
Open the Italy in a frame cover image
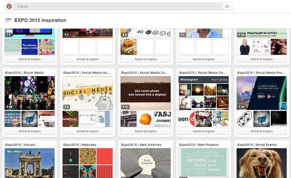pyautogui.click(x=204, y=163)
